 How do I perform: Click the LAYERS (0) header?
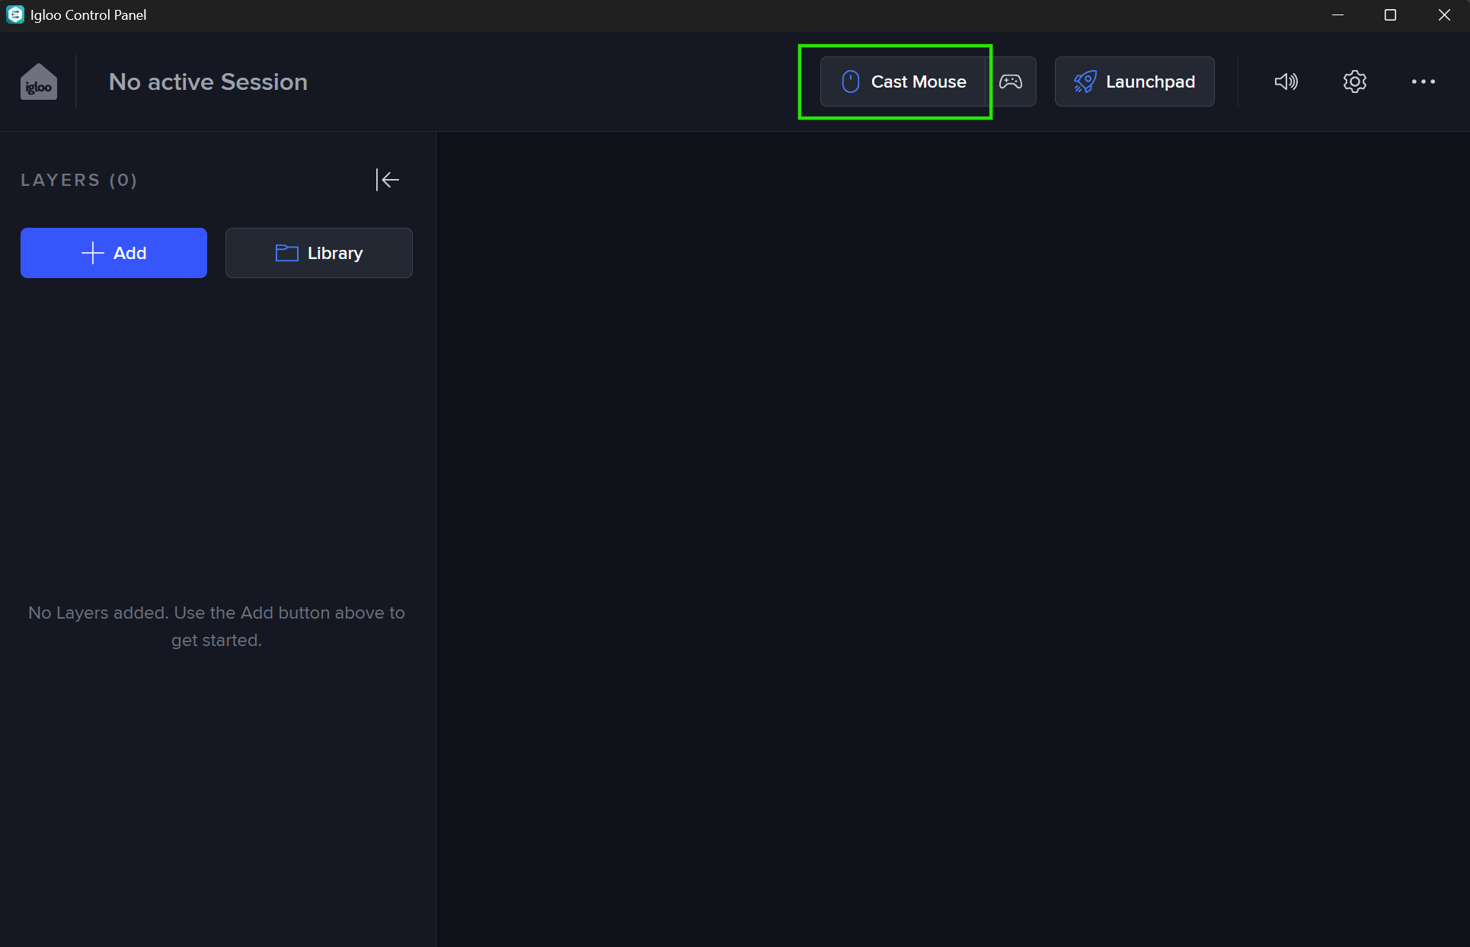(x=78, y=180)
